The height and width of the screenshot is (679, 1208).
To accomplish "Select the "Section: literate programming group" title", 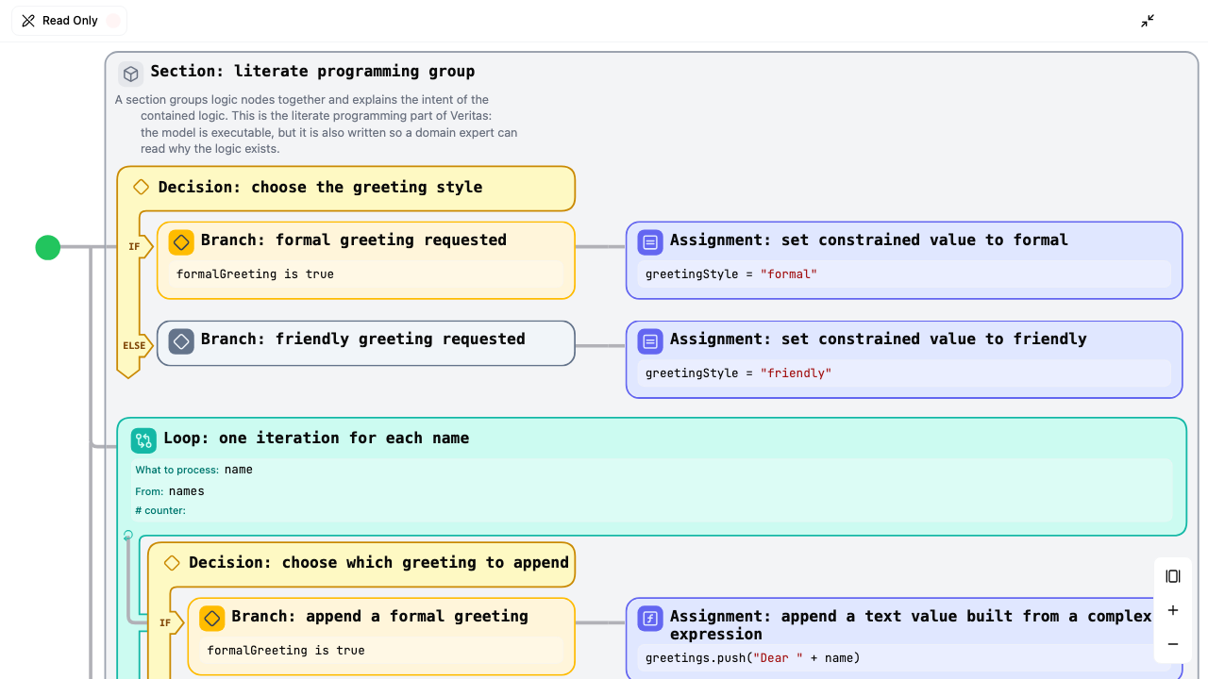I will [x=312, y=71].
